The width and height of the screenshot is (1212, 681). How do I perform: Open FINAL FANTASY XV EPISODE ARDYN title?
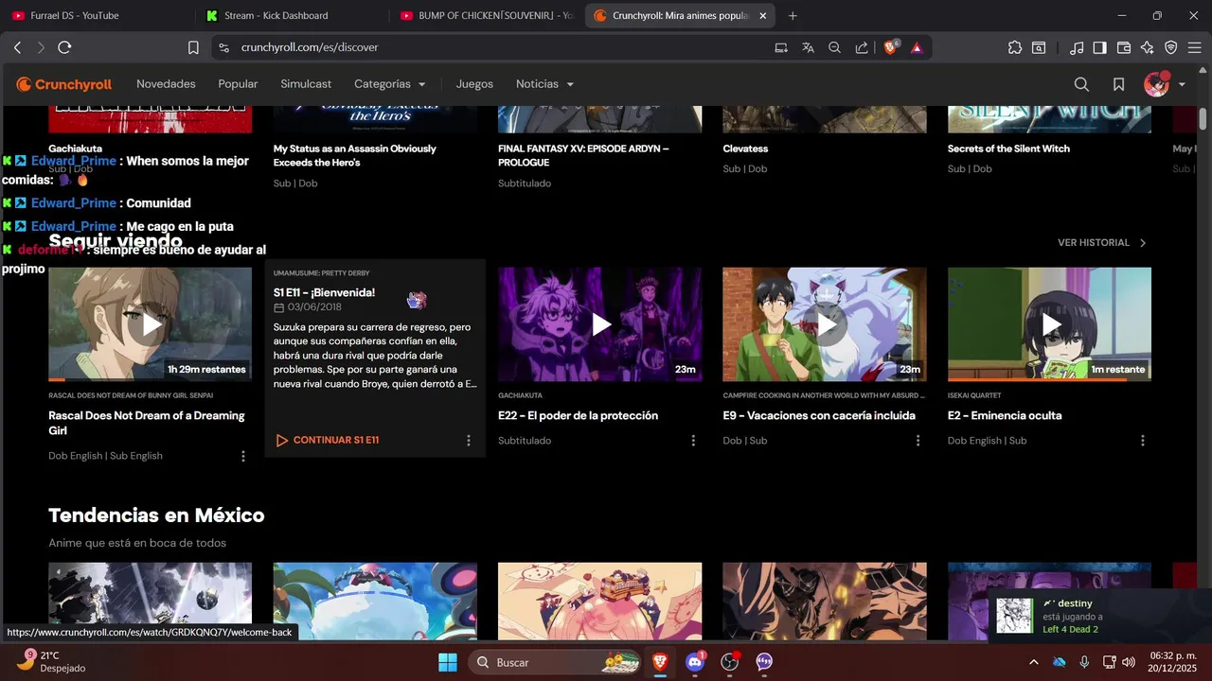(583, 155)
